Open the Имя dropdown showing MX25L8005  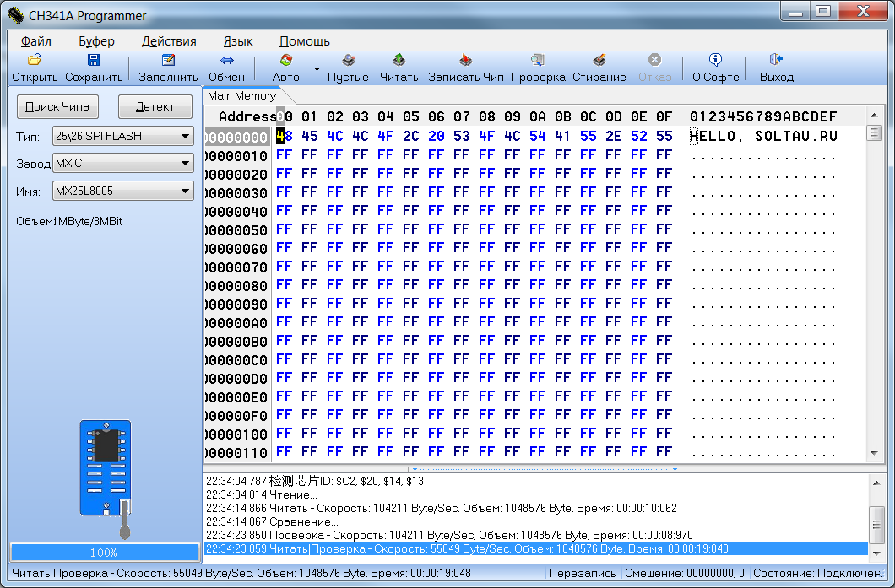[122, 192]
